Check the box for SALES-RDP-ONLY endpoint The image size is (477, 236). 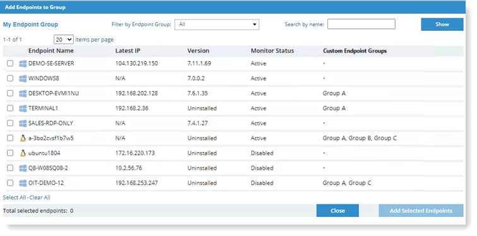tap(10, 123)
